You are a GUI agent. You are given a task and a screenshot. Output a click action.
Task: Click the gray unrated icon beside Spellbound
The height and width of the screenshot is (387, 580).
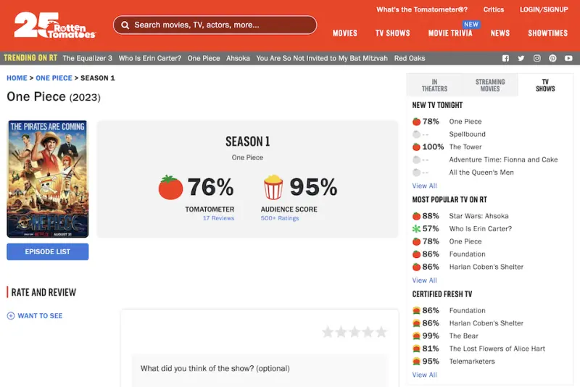pos(416,134)
